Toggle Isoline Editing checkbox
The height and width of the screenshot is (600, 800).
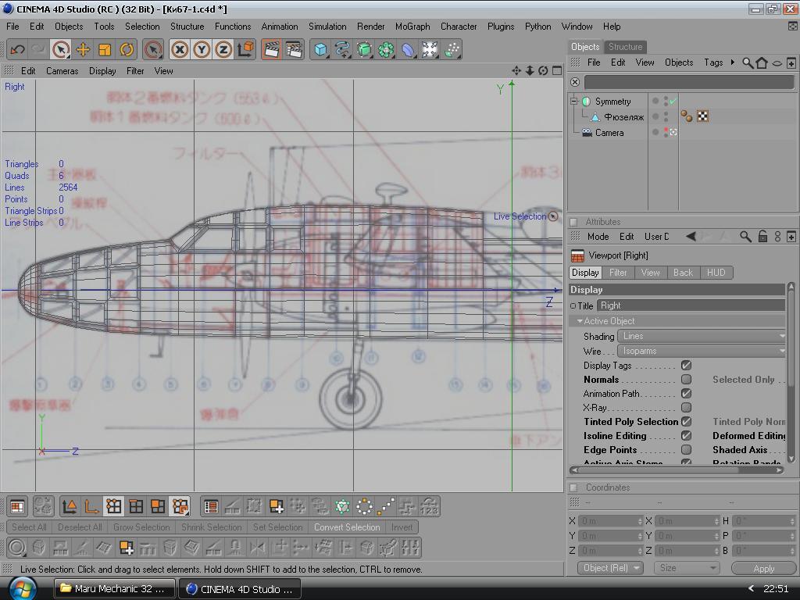[x=686, y=436]
